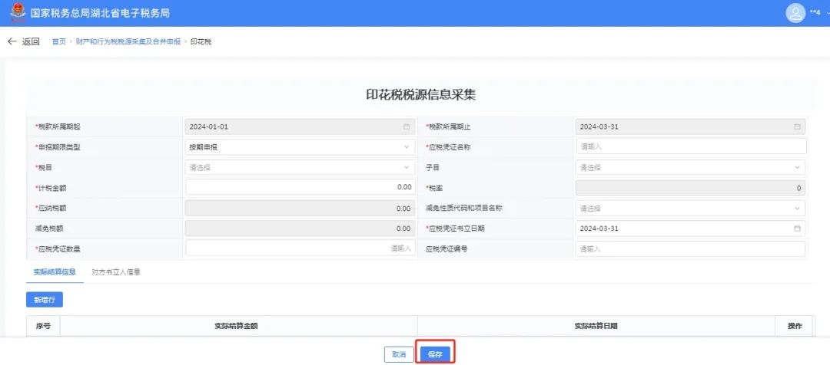Click the 印花税 breadcrumb text

tap(201, 41)
